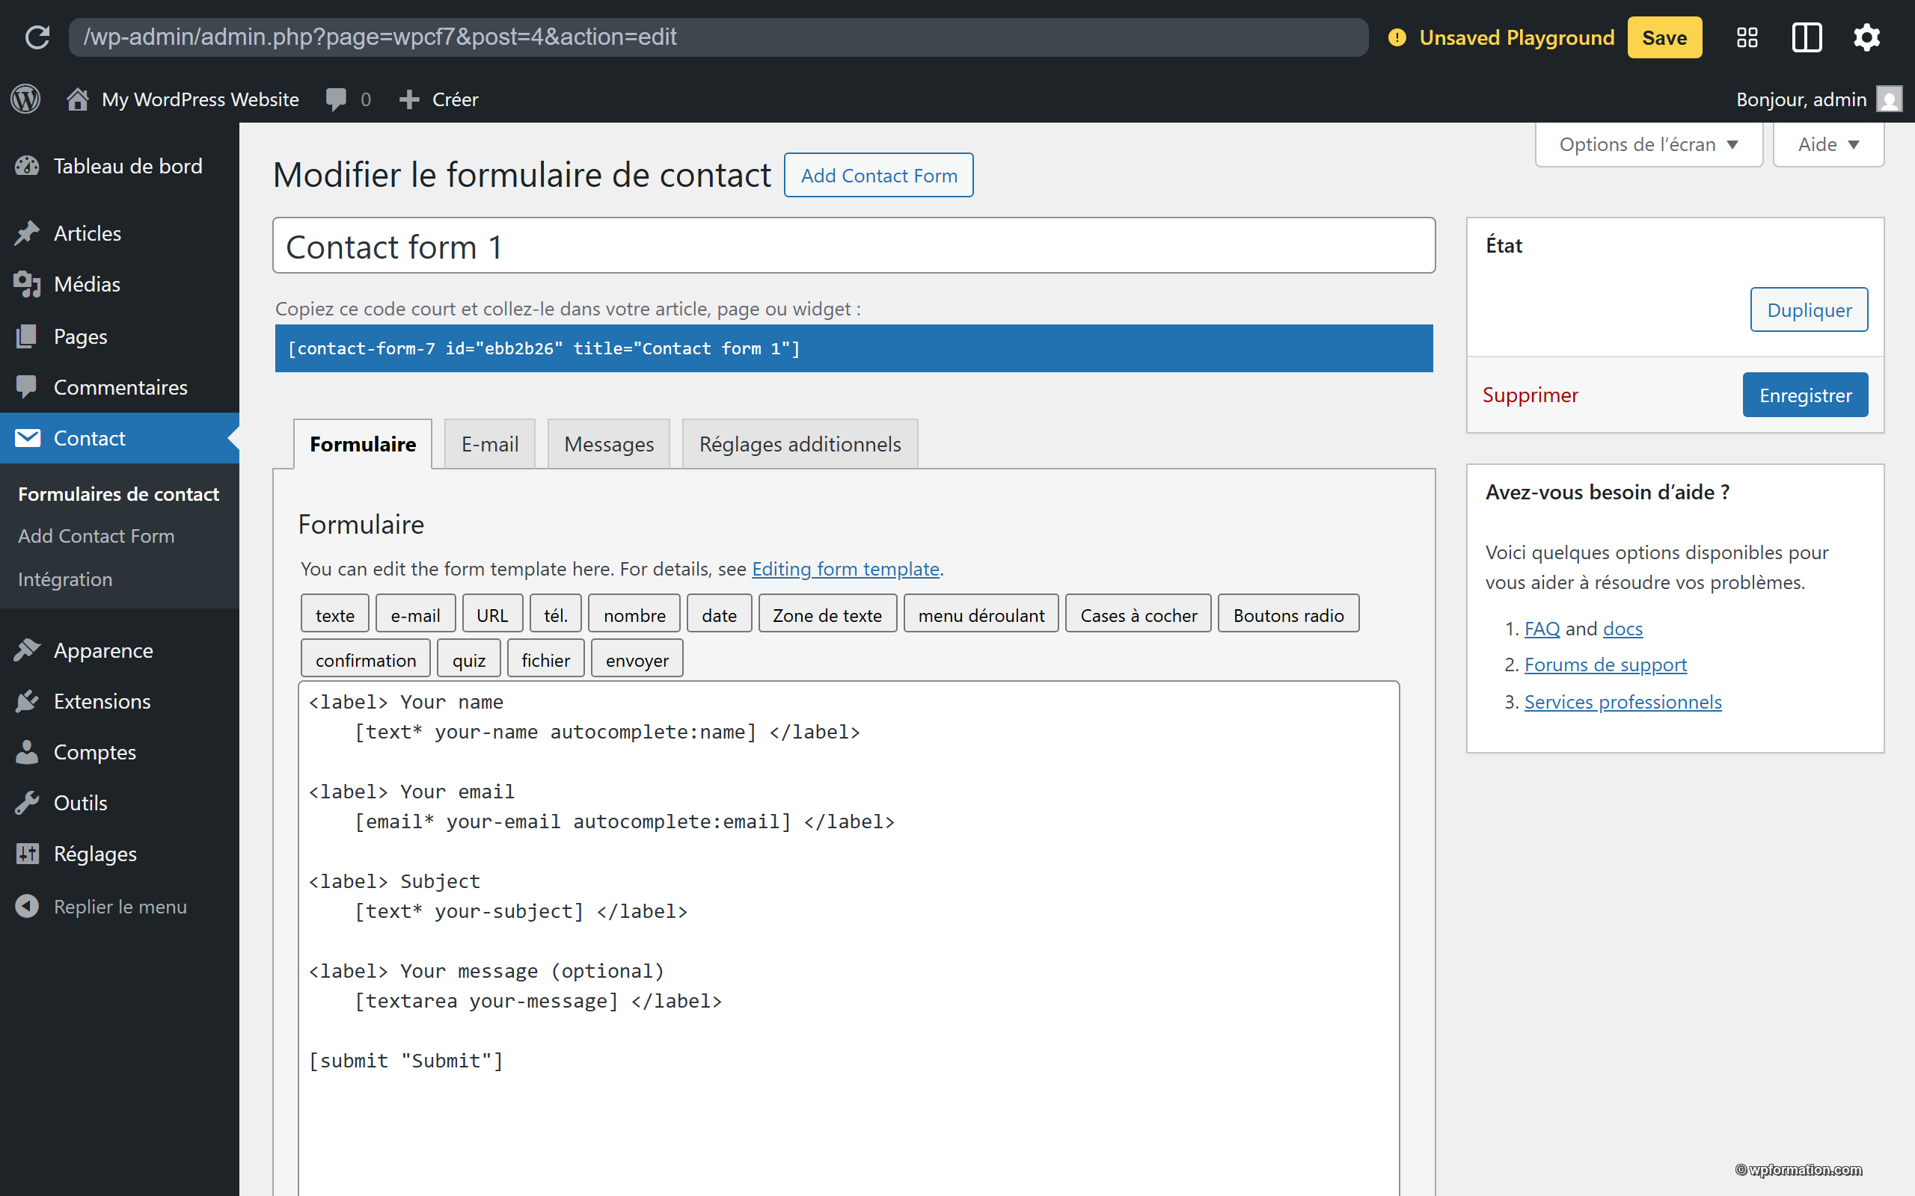
Task: Click the Enregistrer button
Action: [1805, 395]
